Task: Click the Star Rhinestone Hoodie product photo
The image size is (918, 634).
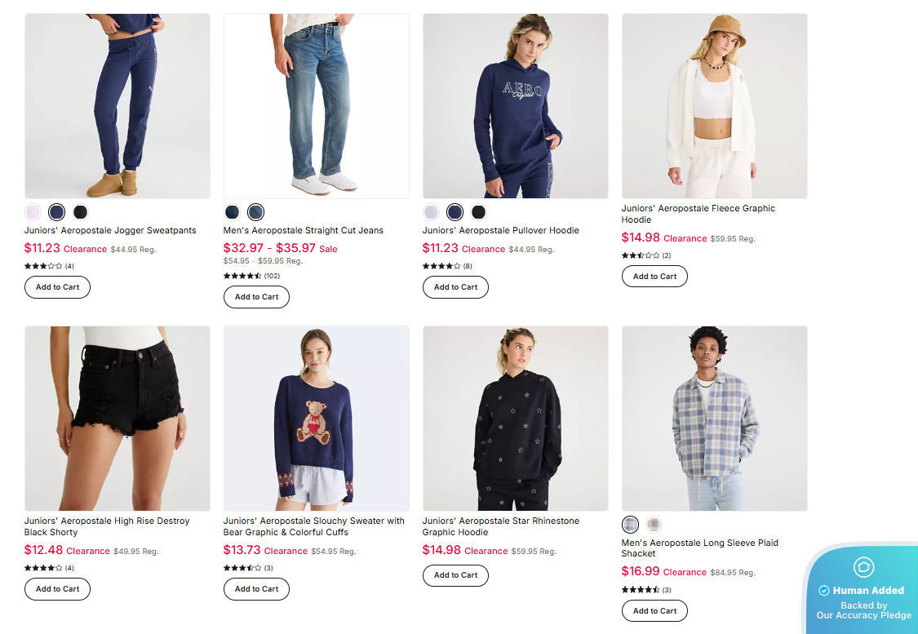Action: [515, 417]
